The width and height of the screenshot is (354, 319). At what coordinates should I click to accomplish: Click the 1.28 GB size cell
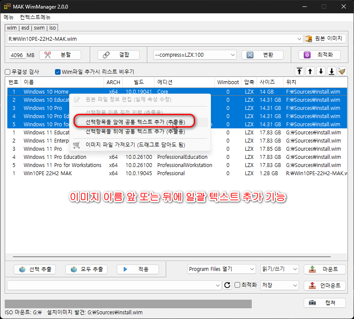(x=269, y=173)
